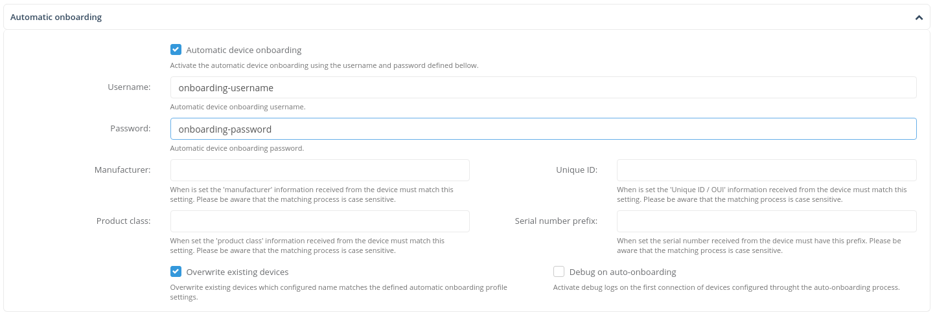The height and width of the screenshot is (319, 935).
Task: Click into the Password input field
Action: coord(543,129)
